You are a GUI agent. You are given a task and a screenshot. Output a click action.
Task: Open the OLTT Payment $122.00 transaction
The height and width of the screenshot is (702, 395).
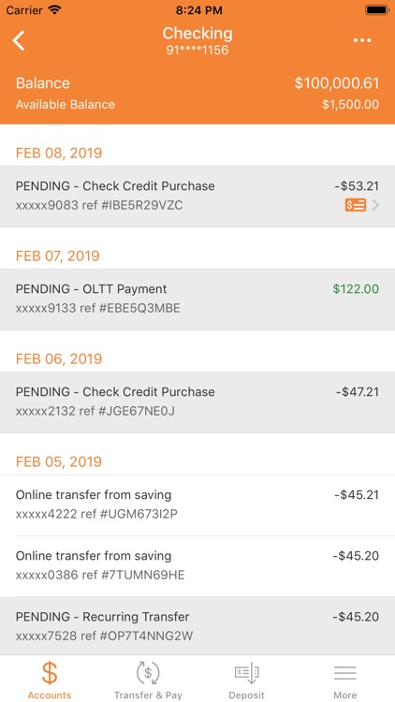coord(197,300)
